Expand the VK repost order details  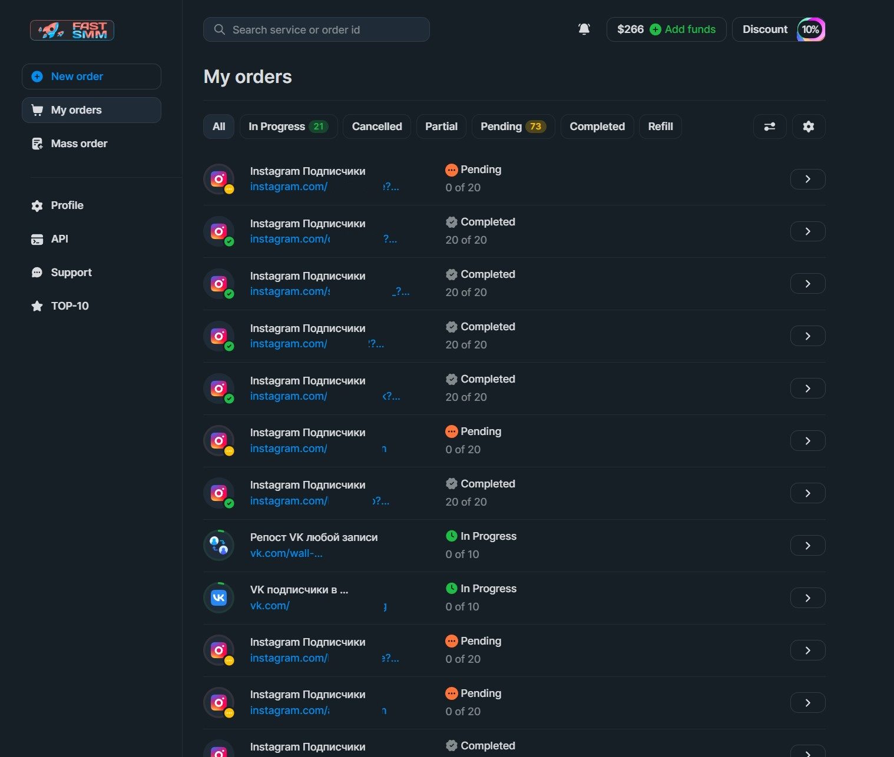[807, 546]
